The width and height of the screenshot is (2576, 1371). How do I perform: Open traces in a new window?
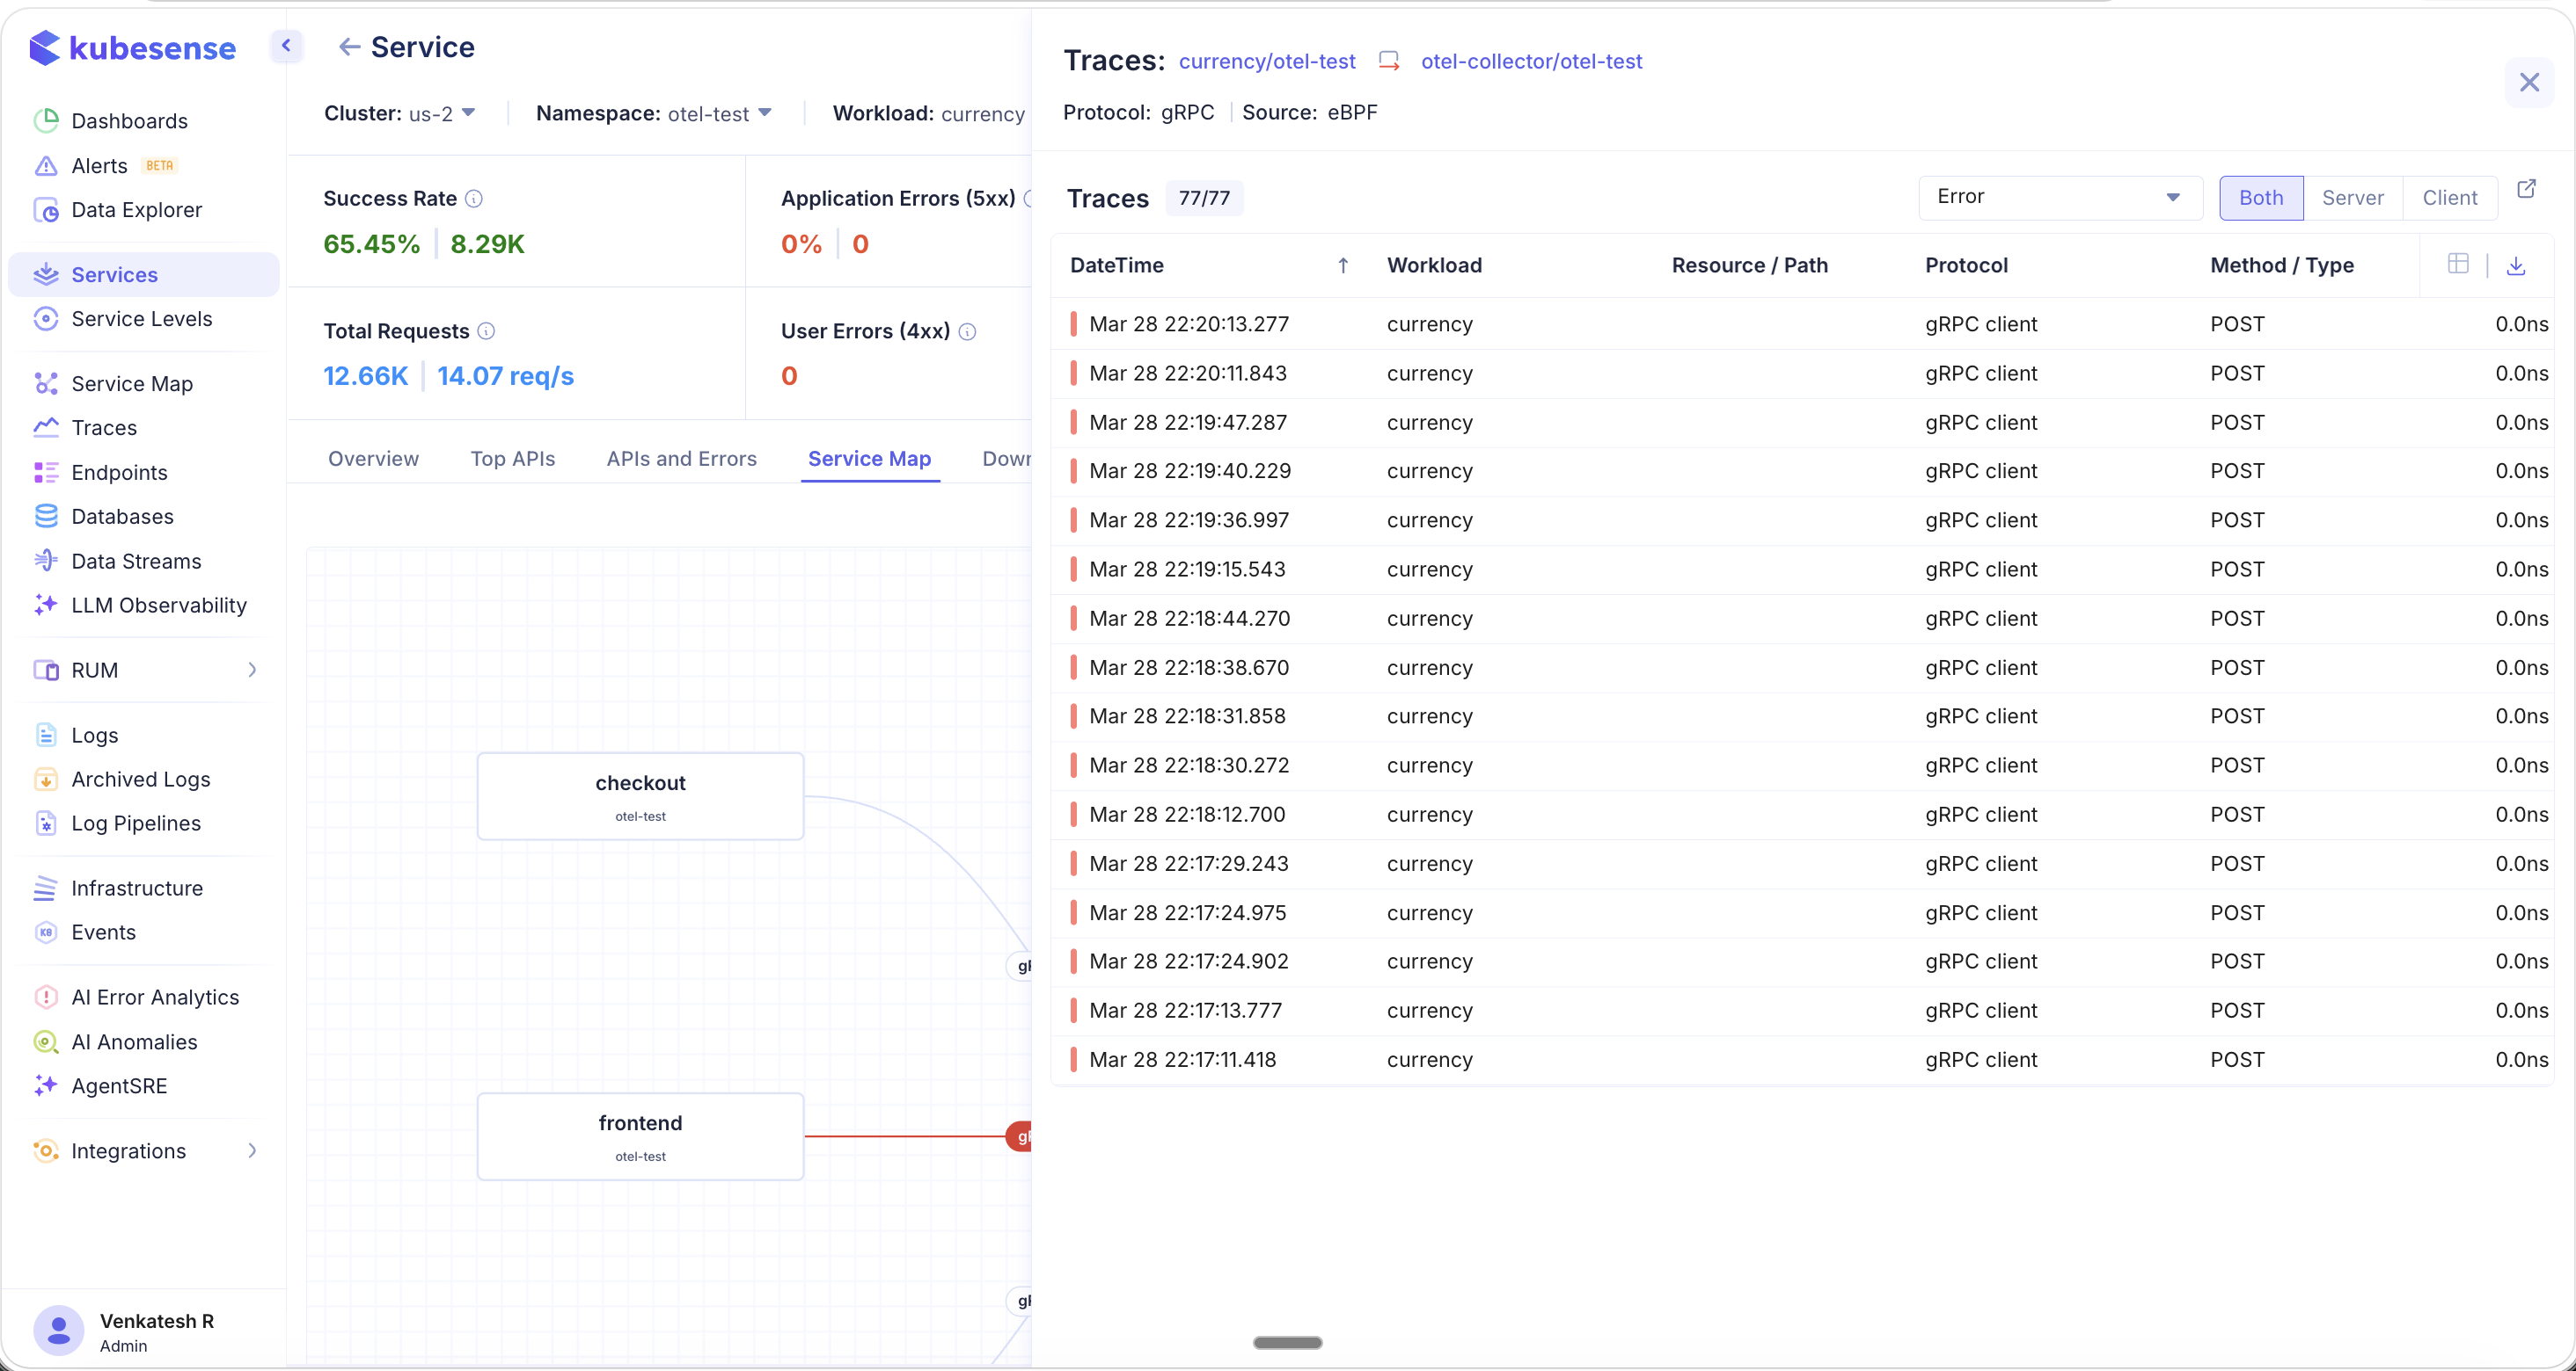[x=2528, y=188]
